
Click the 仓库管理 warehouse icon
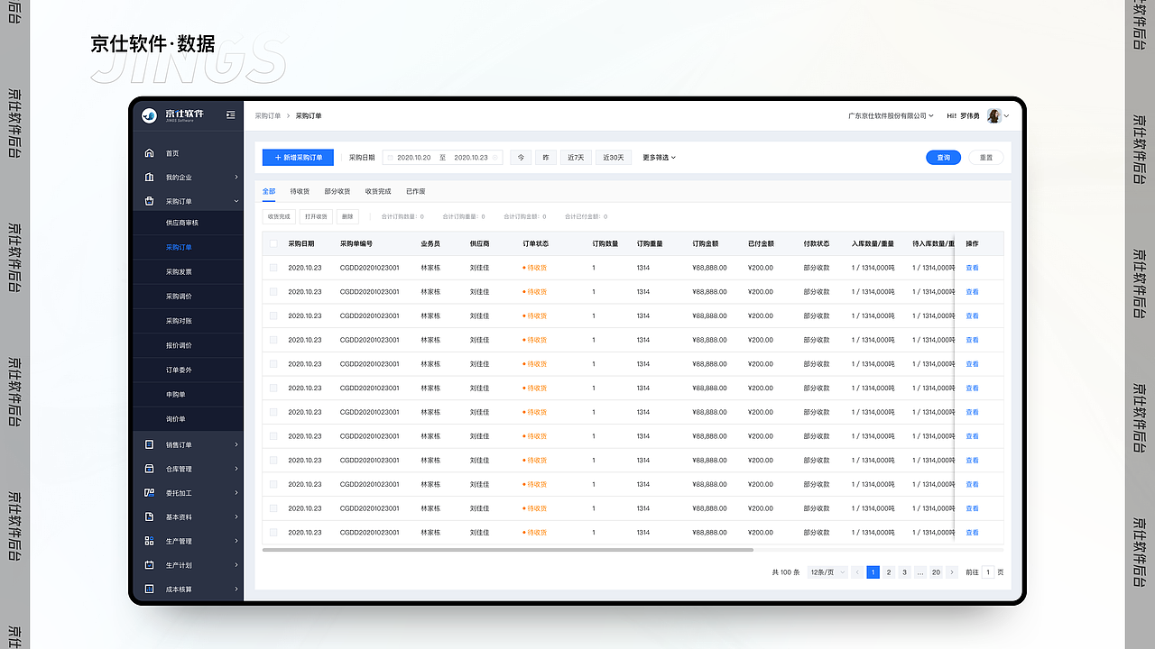click(150, 469)
